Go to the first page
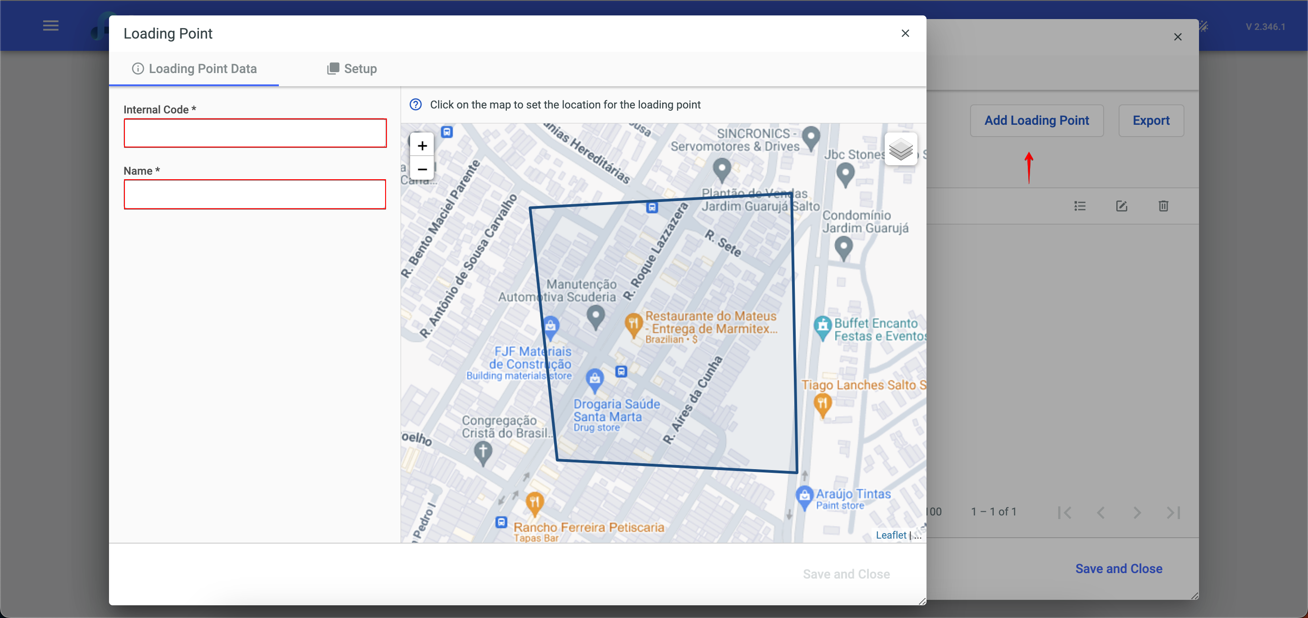This screenshot has height=618, width=1308. coord(1065,512)
